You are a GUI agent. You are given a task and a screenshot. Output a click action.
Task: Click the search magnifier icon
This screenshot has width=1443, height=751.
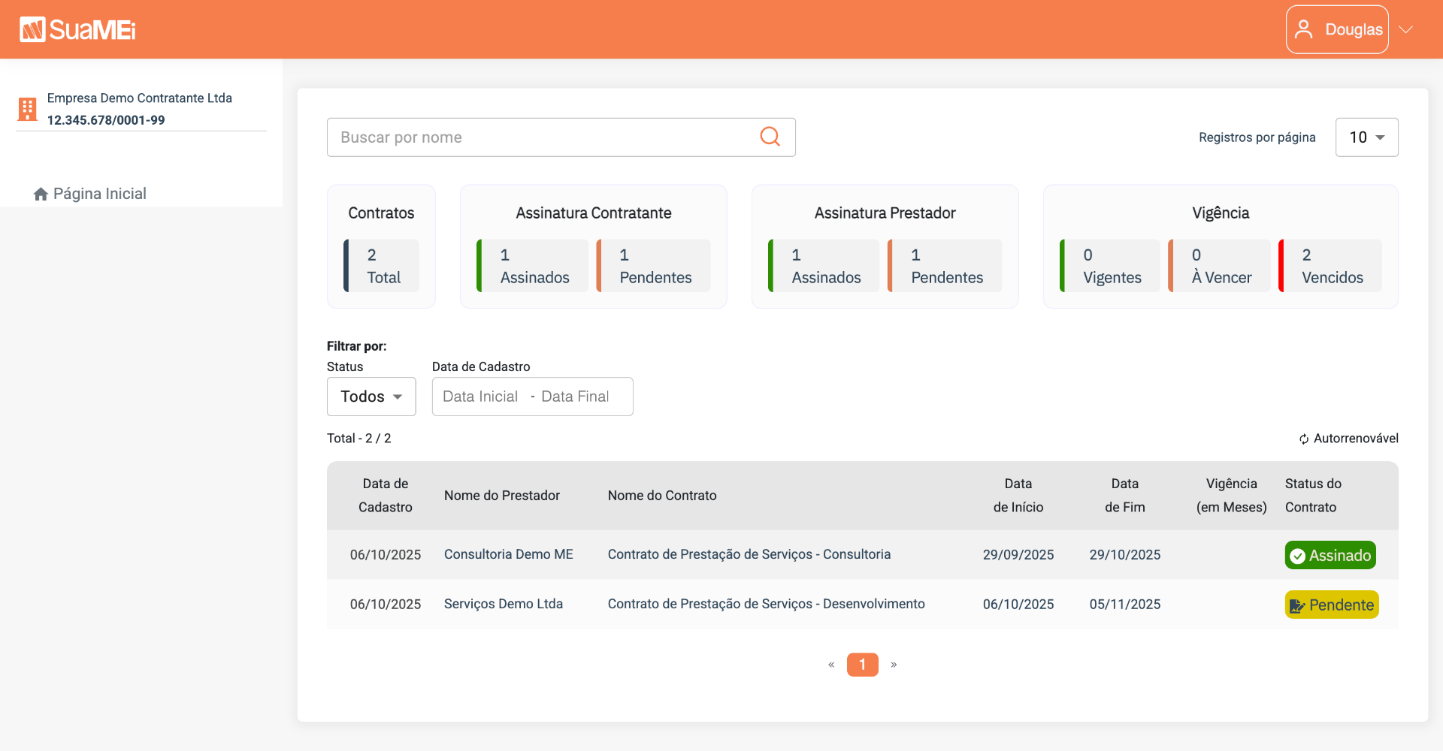coord(770,137)
